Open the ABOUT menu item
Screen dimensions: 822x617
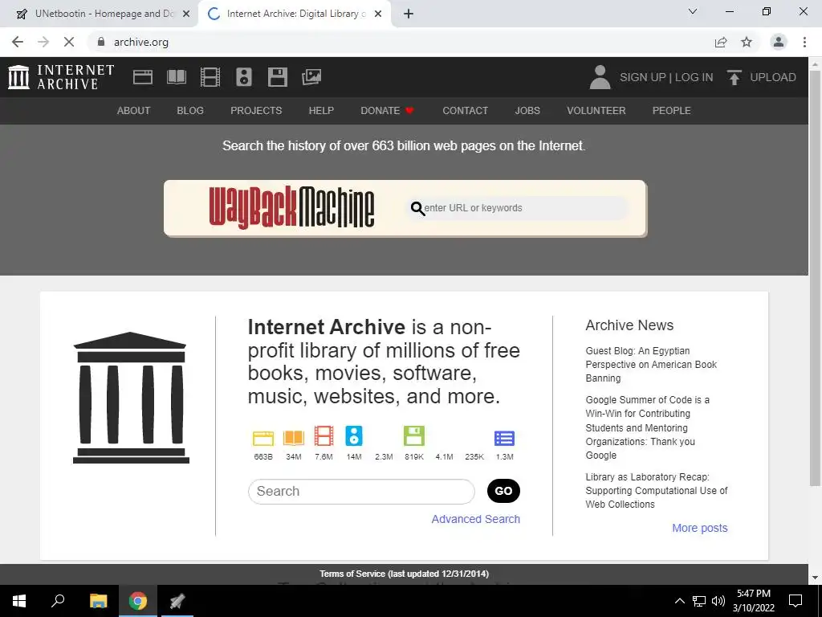click(134, 111)
